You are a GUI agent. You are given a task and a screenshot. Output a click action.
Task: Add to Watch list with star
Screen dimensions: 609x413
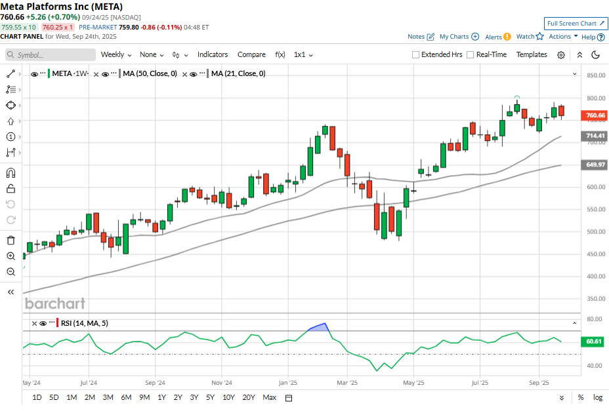click(530, 37)
